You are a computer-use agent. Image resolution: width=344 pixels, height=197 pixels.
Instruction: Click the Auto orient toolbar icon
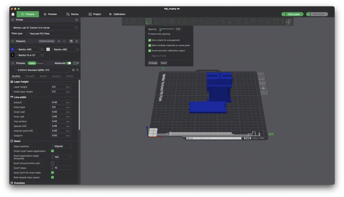coord(141,21)
